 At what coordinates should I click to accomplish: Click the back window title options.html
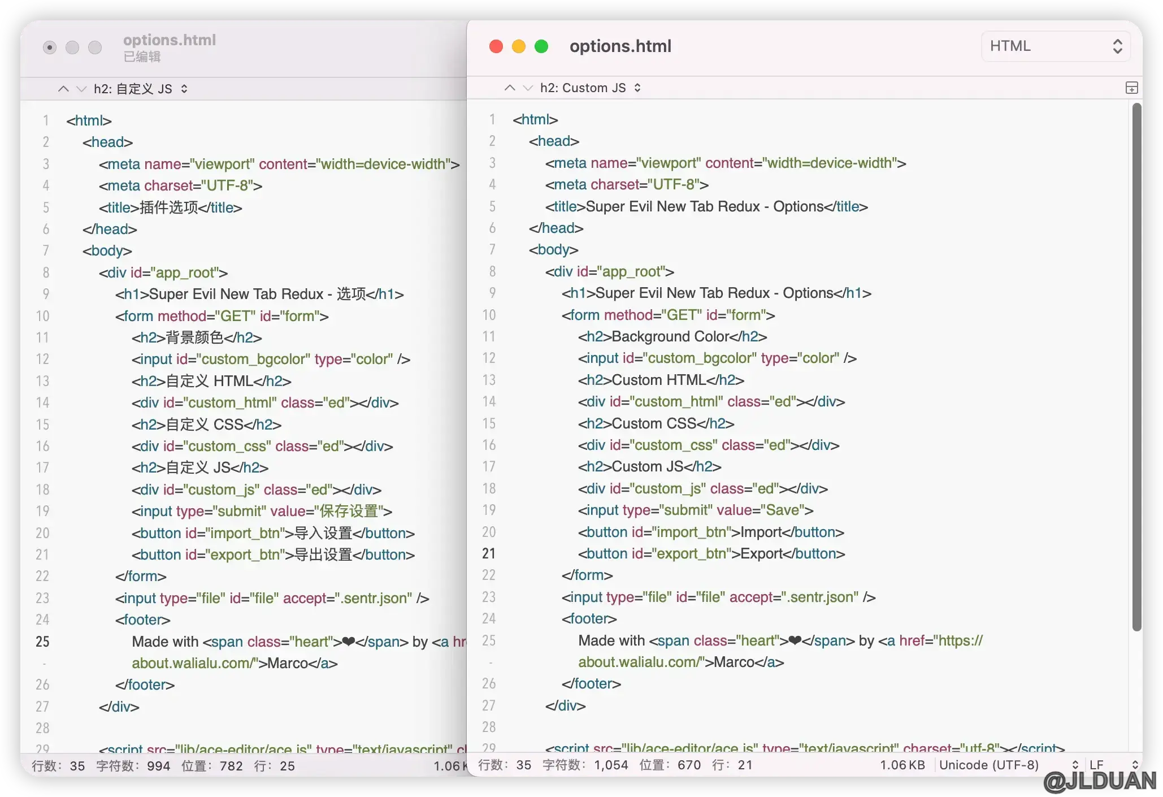point(170,40)
